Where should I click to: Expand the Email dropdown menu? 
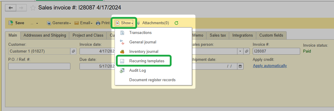[x=83, y=23]
